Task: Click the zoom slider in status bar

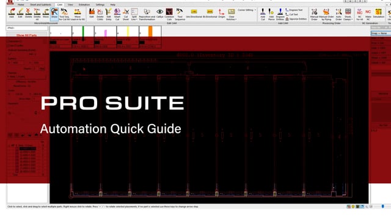Action: [x=382, y=207]
